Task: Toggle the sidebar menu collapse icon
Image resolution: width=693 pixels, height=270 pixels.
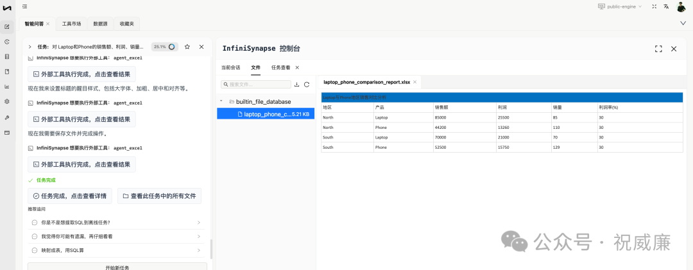Action: [x=24, y=6]
